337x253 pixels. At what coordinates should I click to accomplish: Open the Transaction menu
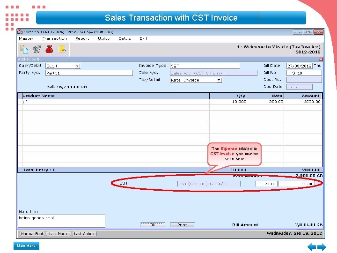tap(54, 38)
